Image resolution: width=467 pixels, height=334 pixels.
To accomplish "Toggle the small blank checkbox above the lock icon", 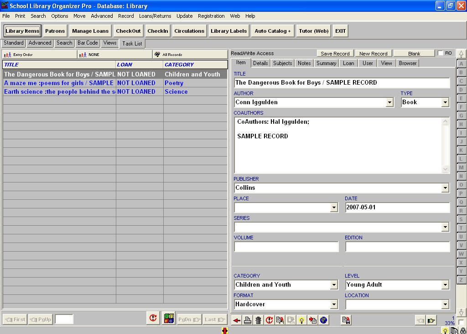I will (462, 321).
